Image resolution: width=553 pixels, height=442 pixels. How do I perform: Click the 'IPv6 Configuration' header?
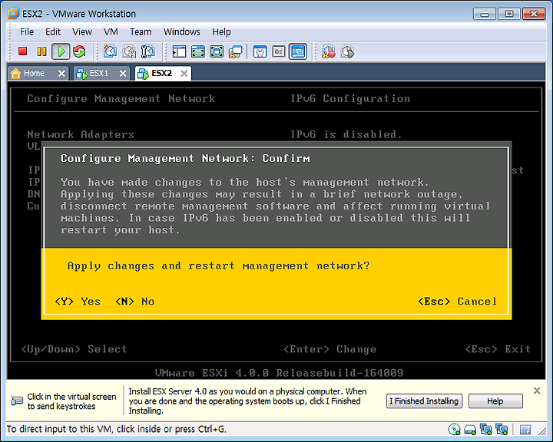(350, 98)
